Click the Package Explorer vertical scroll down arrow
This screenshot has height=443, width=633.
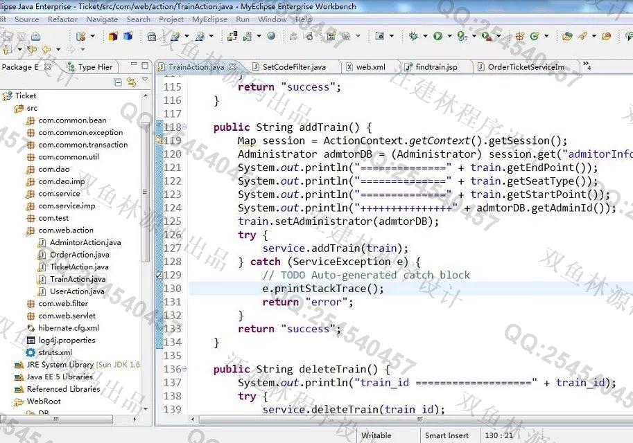(x=146, y=409)
